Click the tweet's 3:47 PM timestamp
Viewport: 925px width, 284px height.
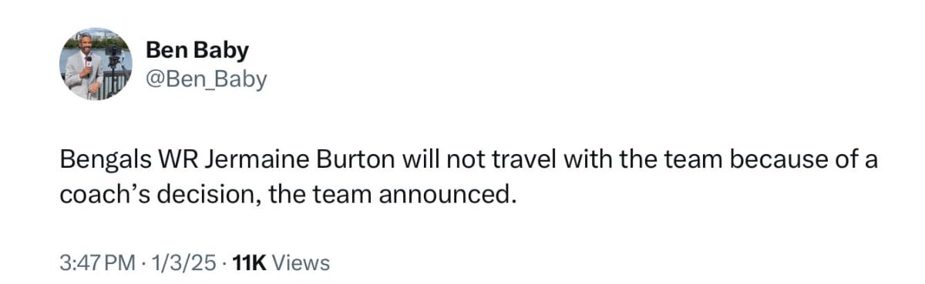tap(97, 263)
